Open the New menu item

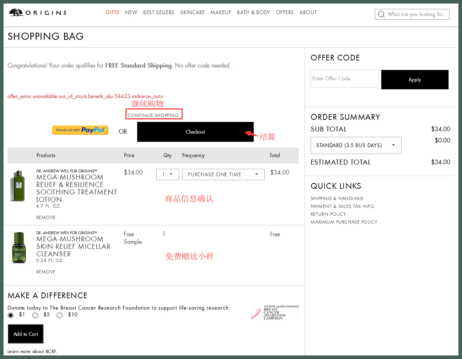click(x=131, y=12)
